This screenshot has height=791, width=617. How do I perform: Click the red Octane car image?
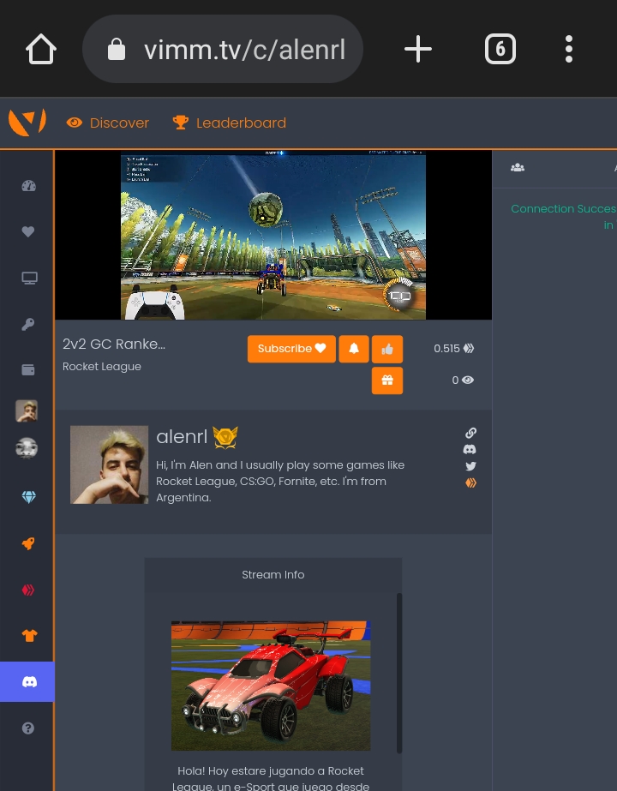pyautogui.click(x=271, y=686)
